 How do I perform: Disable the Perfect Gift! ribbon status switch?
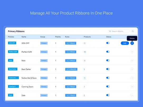108,52
